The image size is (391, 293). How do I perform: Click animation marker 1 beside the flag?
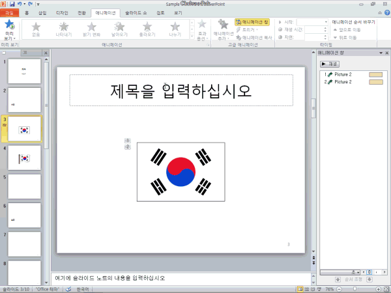128,141
